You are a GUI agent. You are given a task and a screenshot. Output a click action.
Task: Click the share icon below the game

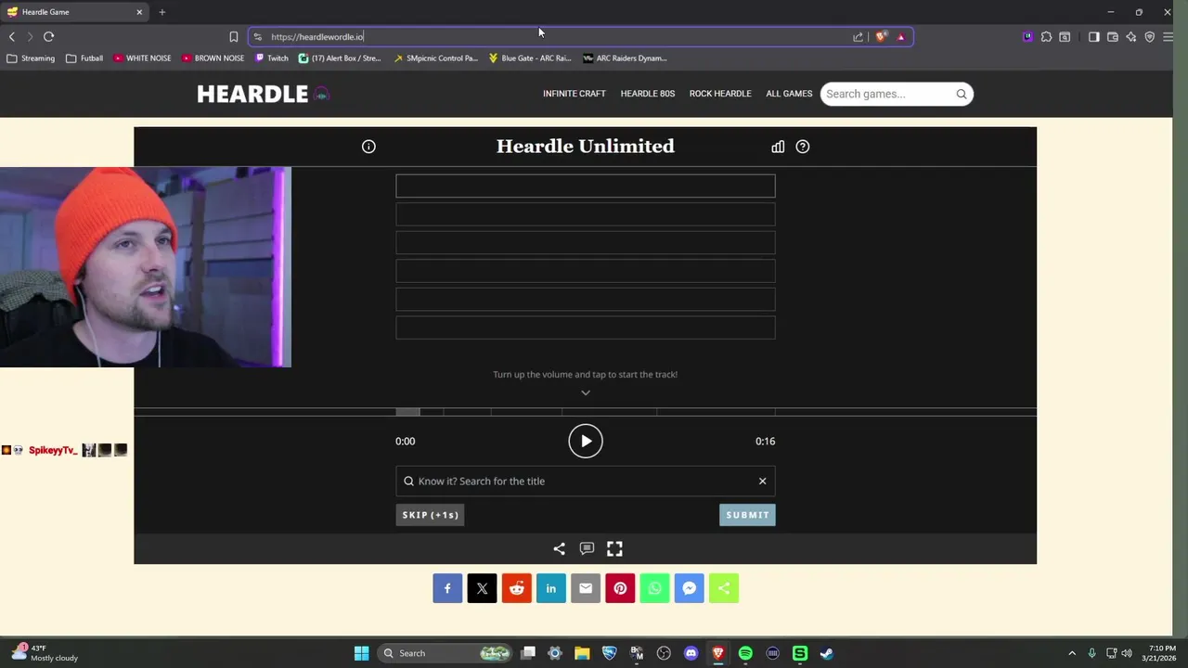(x=559, y=549)
